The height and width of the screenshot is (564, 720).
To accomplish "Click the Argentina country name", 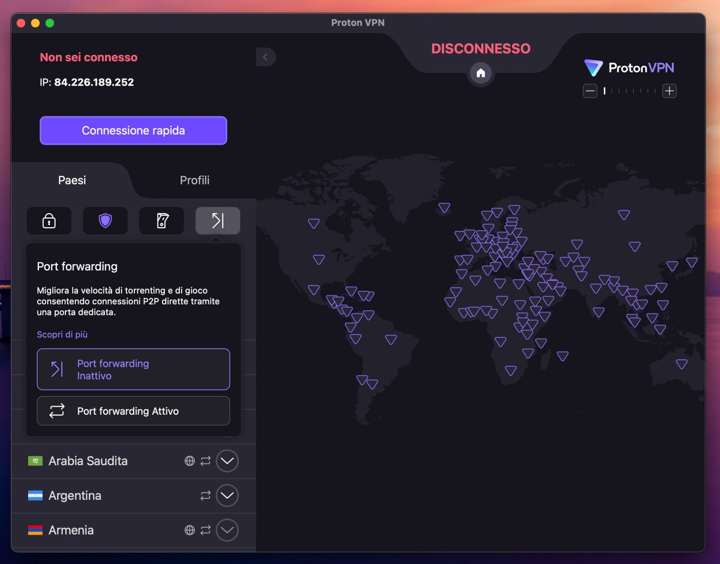I will click(x=75, y=495).
